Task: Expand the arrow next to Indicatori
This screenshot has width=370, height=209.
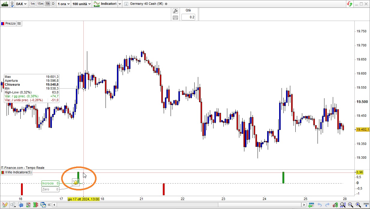Action: click(x=120, y=4)
